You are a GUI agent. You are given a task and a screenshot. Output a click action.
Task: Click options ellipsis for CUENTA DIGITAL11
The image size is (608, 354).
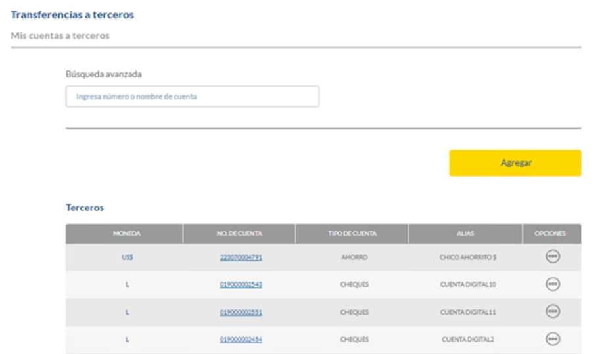point(553,312)
